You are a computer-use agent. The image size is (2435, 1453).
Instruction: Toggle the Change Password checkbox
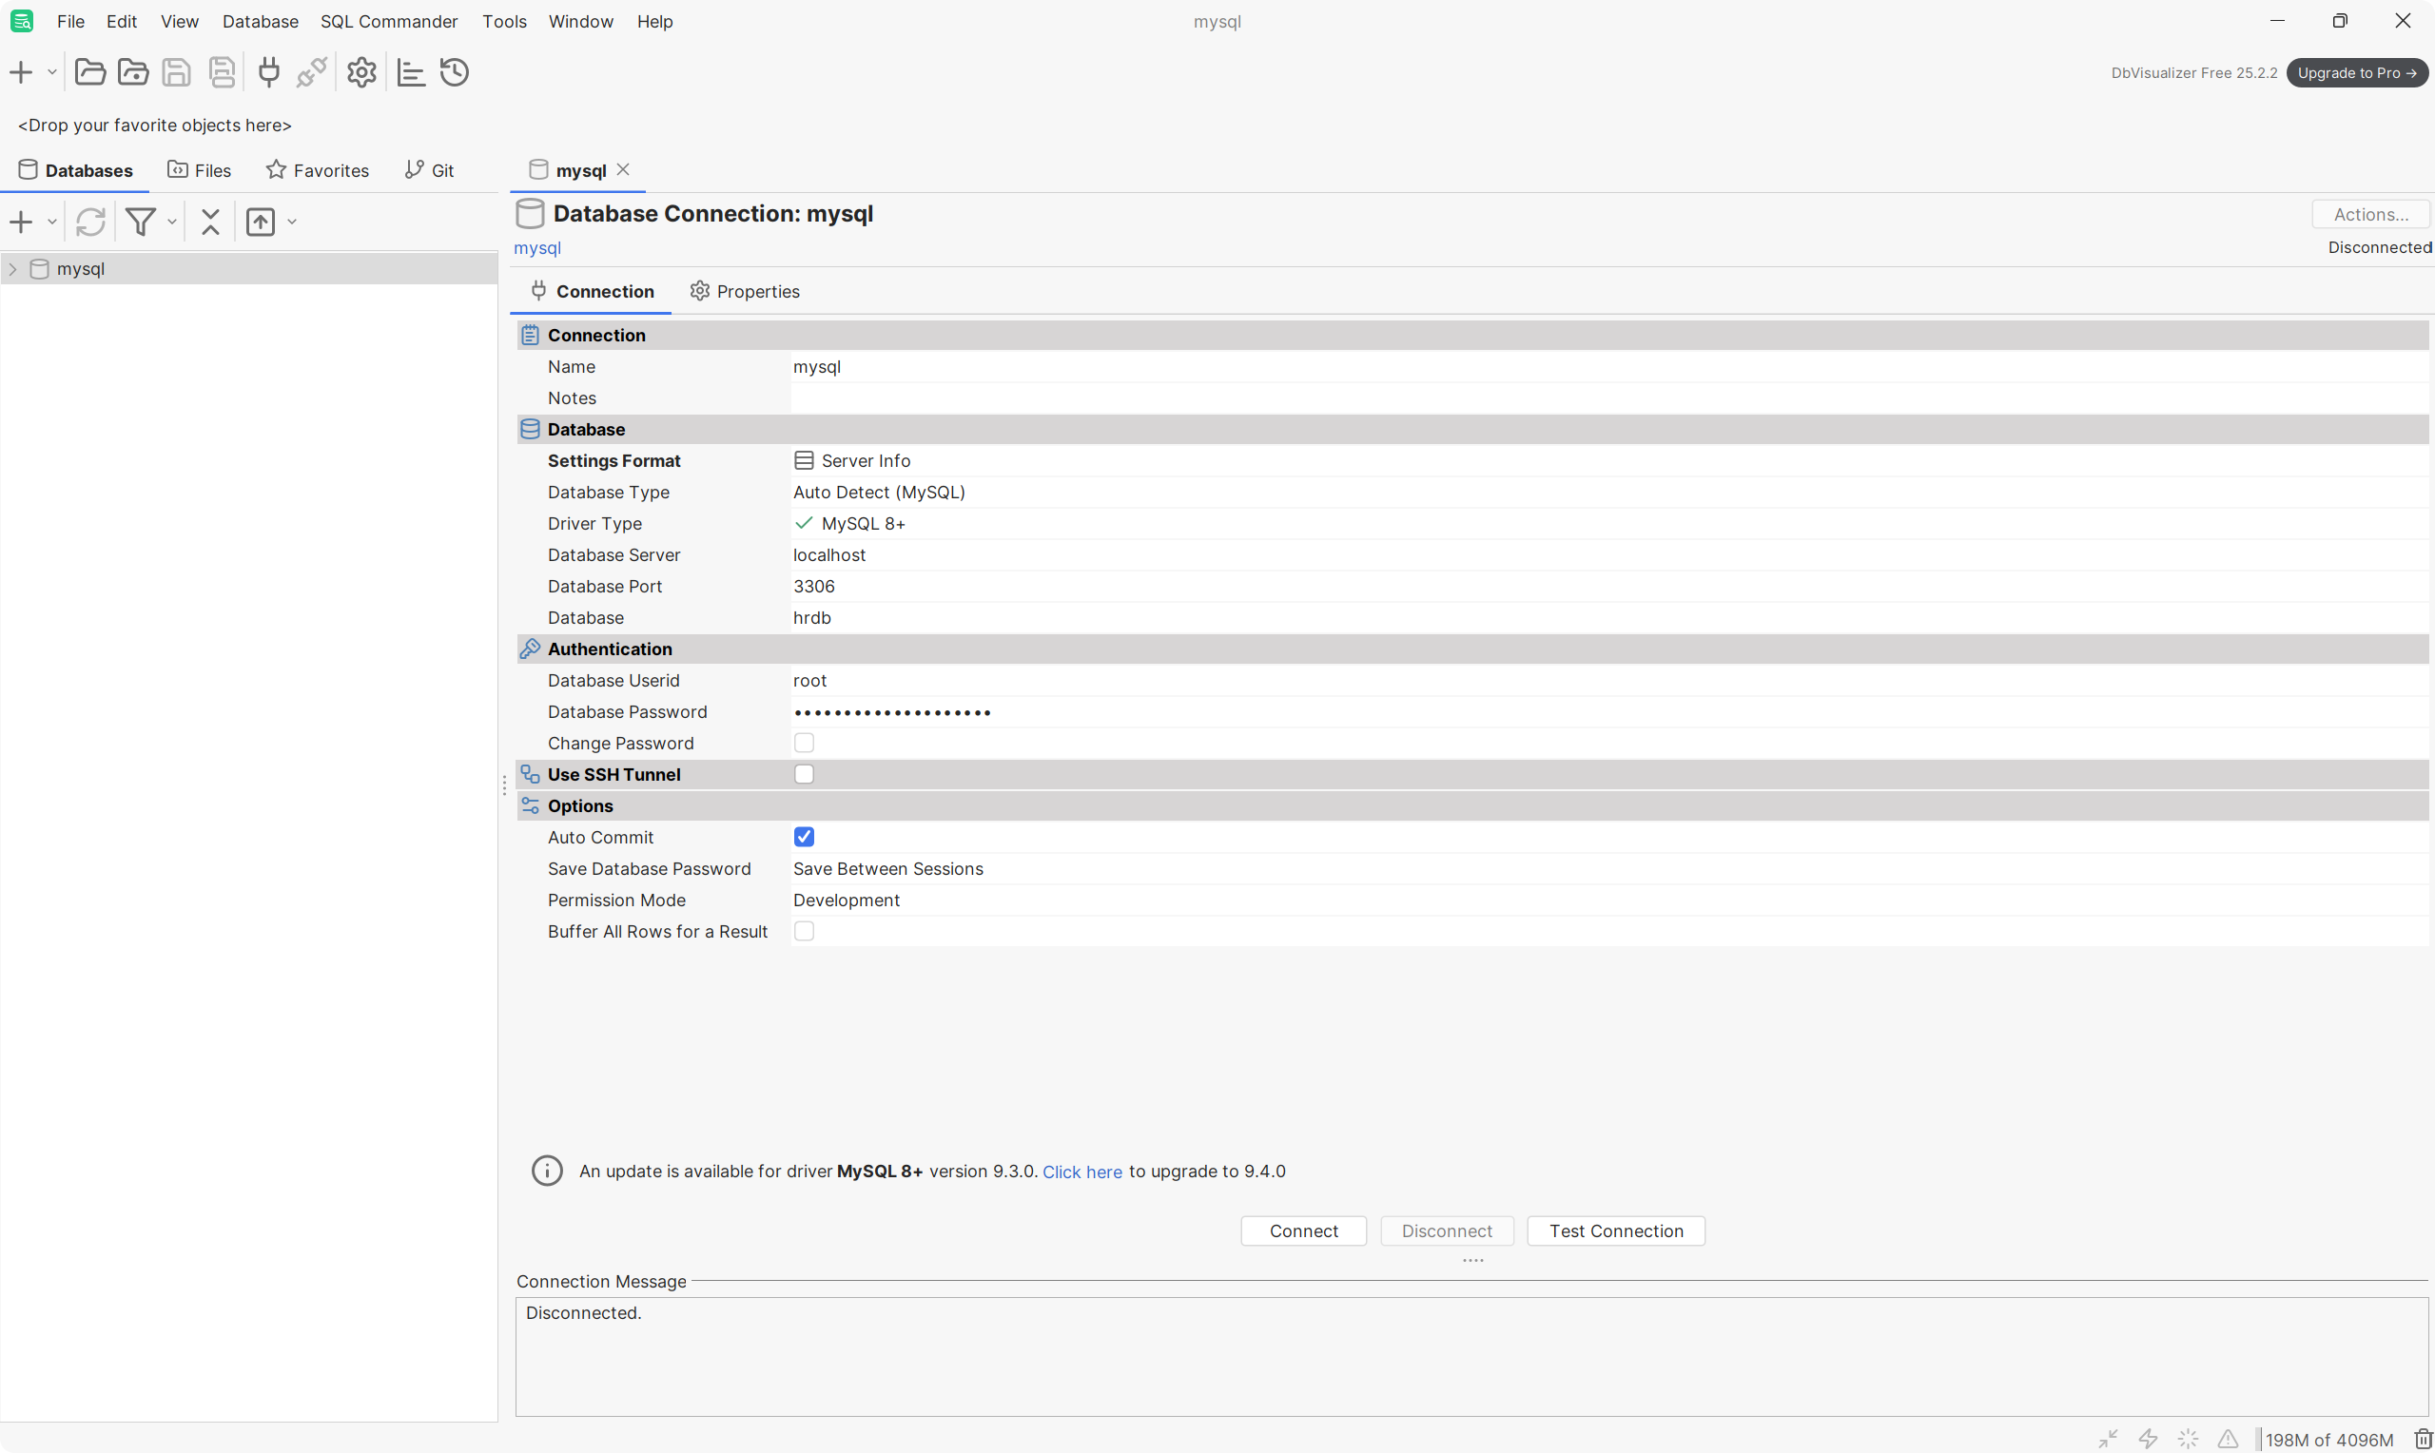pyautogui.click(x=804, y=744)
